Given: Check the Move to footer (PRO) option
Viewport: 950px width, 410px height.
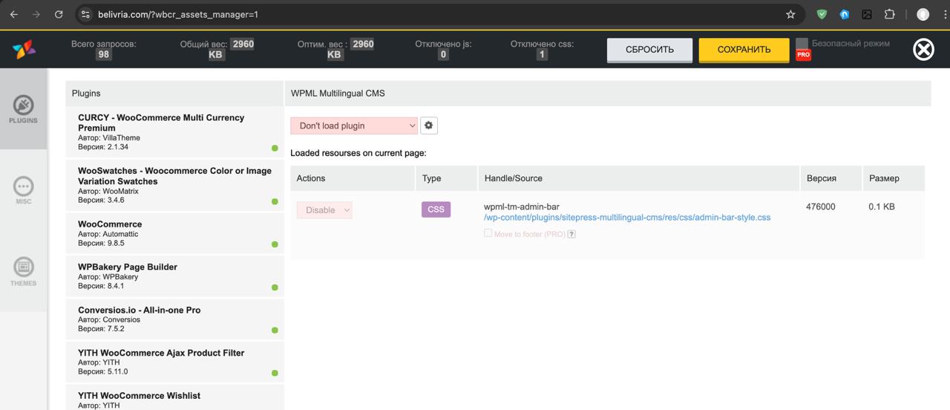Looking at the screenshot, I should (x=488, y=232).
